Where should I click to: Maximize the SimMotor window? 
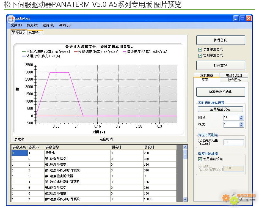pyautogui.click(x=242, y=18)
